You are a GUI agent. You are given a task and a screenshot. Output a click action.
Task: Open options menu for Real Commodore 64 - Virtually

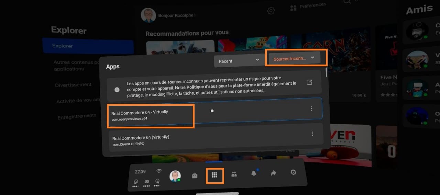(311, 108)
